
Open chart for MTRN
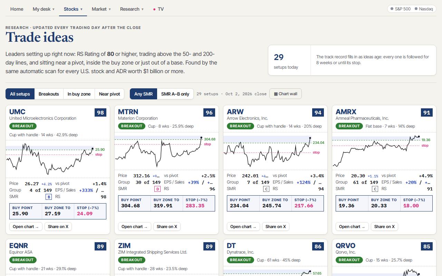(x=135, y=227)
